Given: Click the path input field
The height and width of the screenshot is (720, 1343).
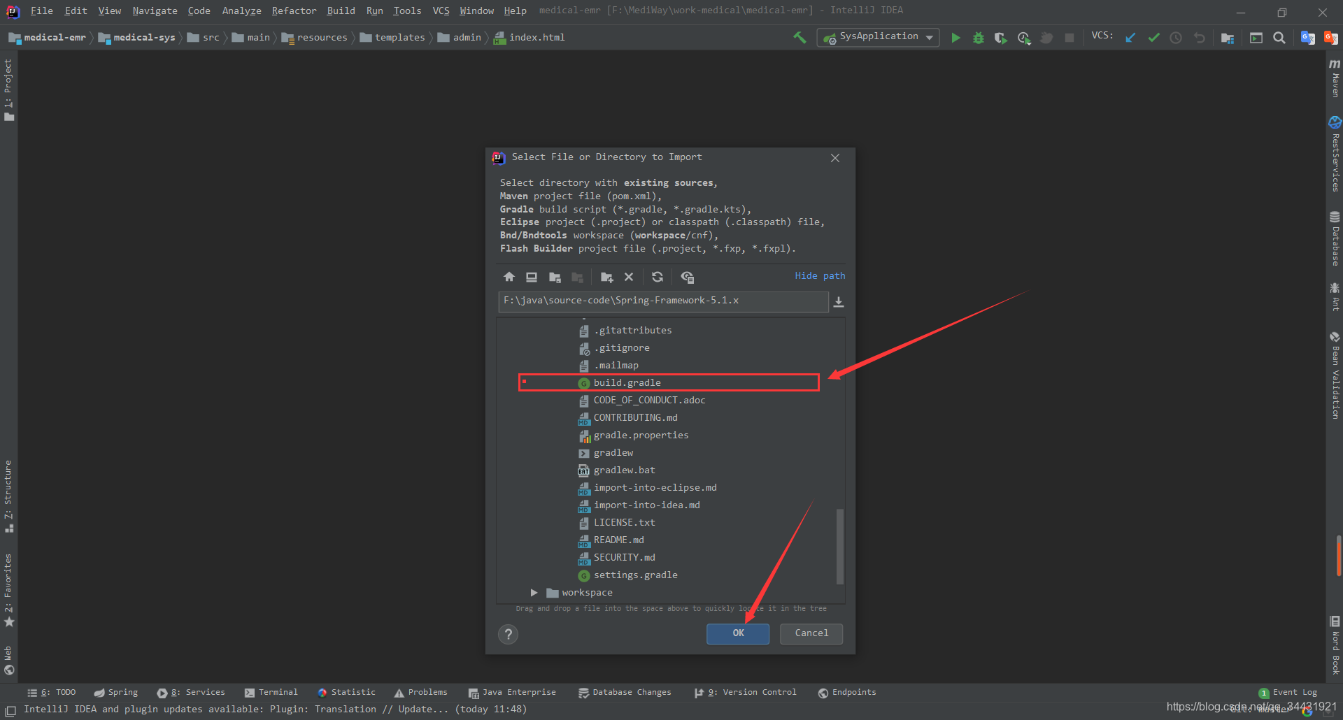Looking at the screenshot, I should [663, 301].
